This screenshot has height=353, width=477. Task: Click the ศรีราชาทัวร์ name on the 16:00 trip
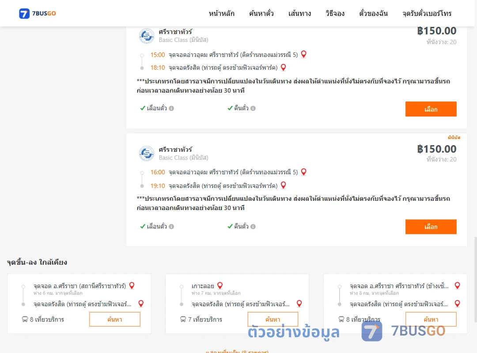tap(175, 149)
